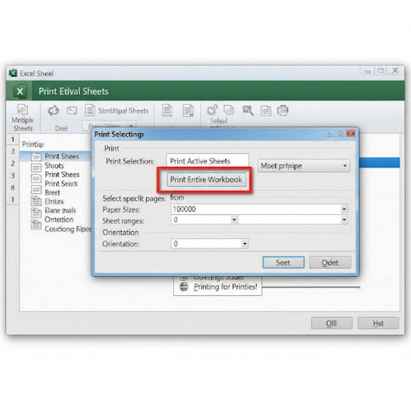Click the Odet button in dialog
Viewport: 411px width, 411px height.
click(x=330, y=263)
